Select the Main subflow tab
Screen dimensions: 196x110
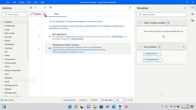pos(56,14)
